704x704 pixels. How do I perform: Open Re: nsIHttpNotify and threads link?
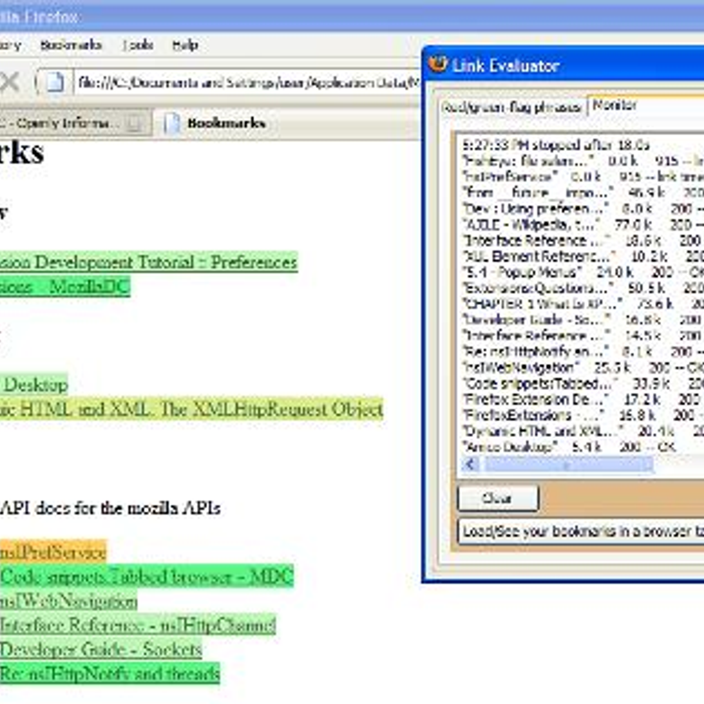click(x=110, y=673)
